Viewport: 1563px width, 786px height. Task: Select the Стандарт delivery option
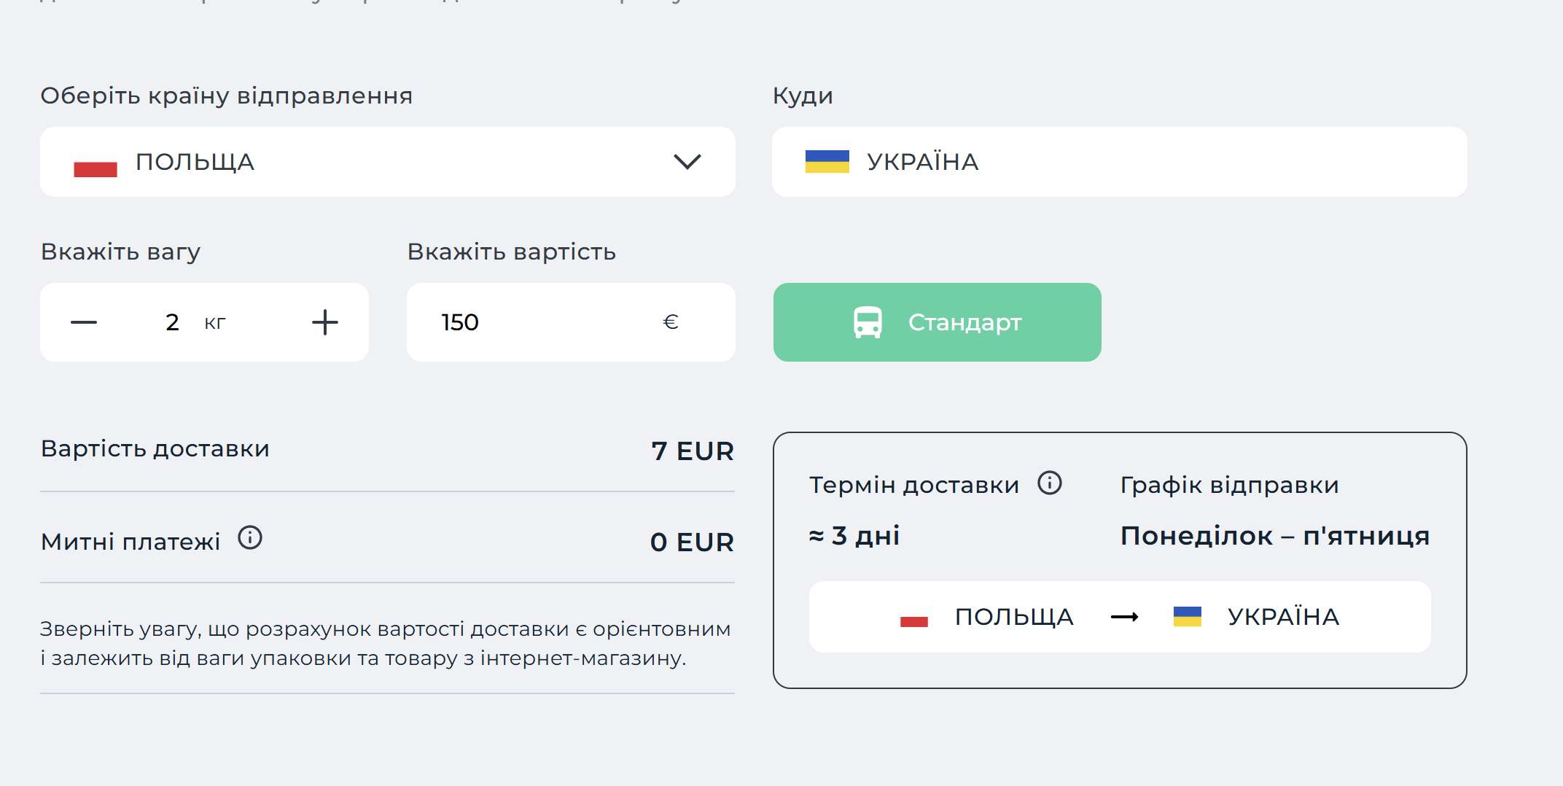pos(938,322)
